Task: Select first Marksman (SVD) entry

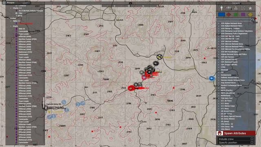Action: (x=25, y=52)
